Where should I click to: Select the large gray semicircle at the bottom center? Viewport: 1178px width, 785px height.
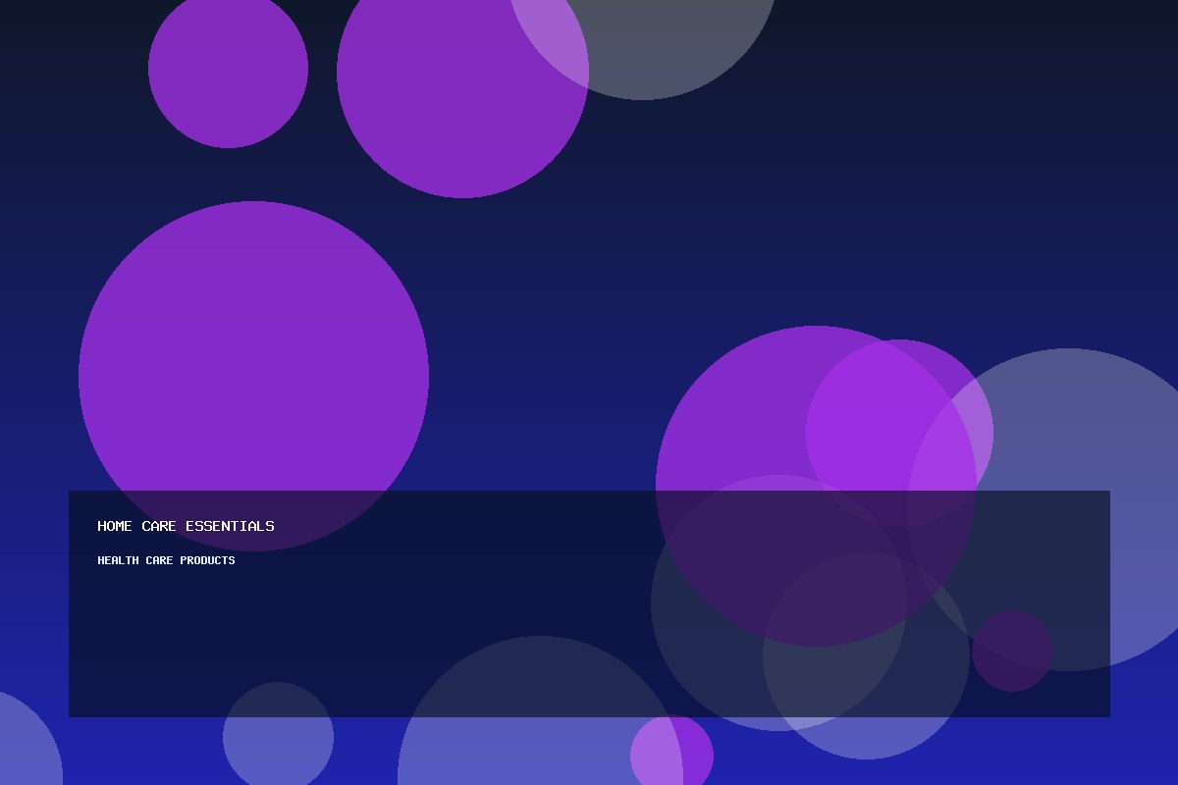pos(540,716)
